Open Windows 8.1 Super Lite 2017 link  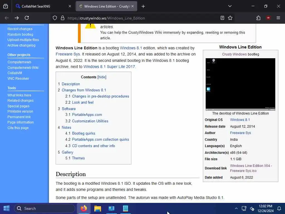(109, 67)
